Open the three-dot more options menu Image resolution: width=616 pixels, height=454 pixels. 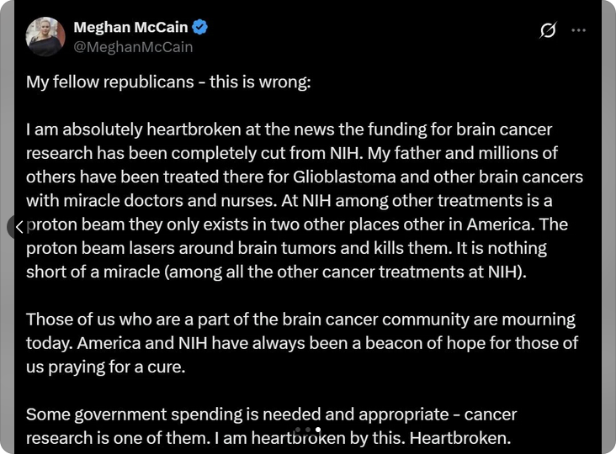tap(578, 30)
